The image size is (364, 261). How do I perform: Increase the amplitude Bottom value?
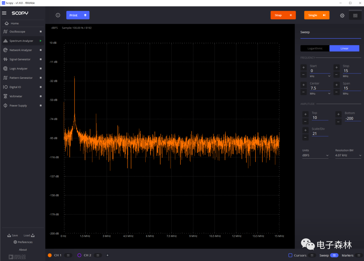point(338,115)
